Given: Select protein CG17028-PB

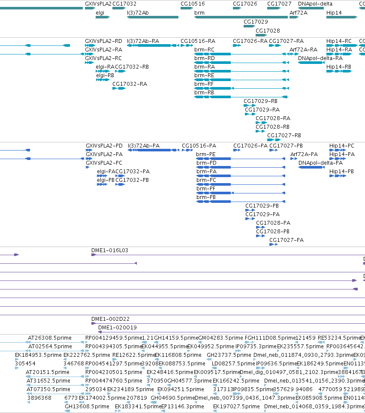Looking at the screenshot, I should coord(260,236).
